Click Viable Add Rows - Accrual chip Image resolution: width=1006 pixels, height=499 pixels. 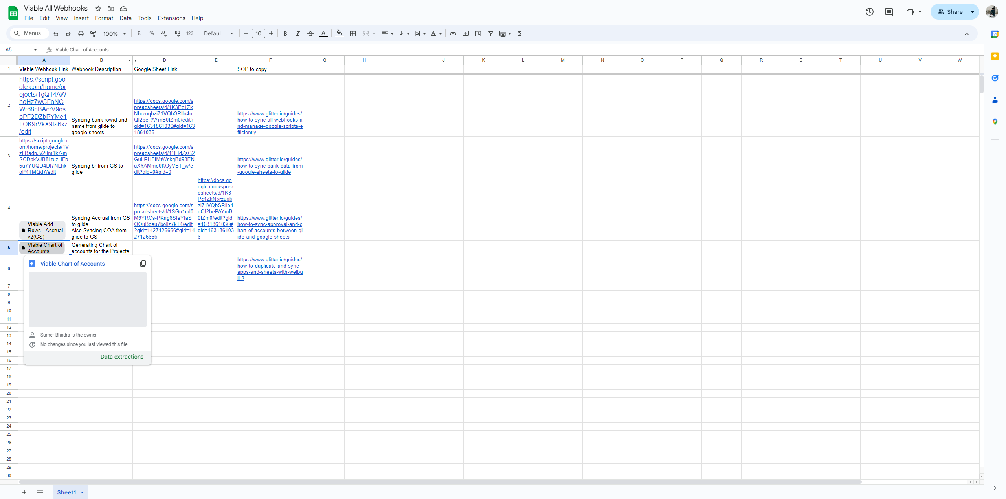[x=42, y=231]
